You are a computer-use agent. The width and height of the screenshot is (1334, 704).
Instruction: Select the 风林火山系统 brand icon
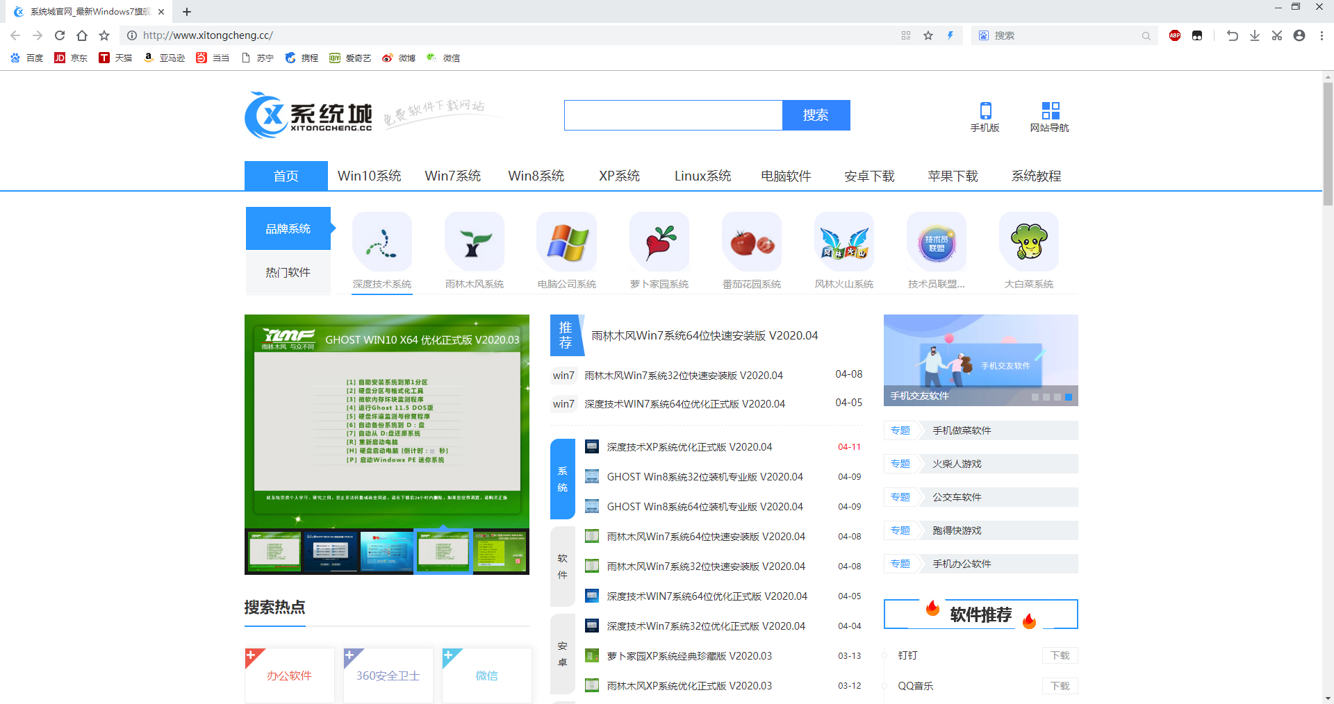tap(844, 242)
